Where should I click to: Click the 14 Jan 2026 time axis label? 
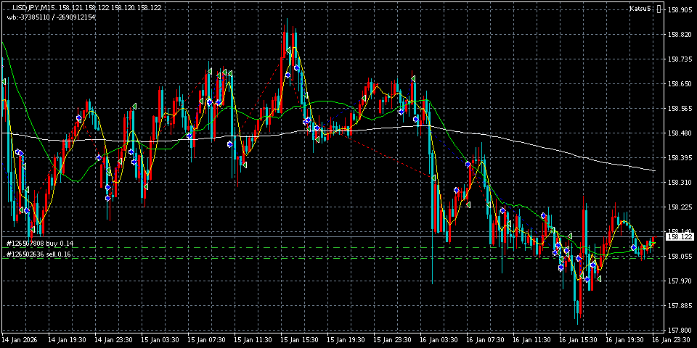(x=20, y=339)
